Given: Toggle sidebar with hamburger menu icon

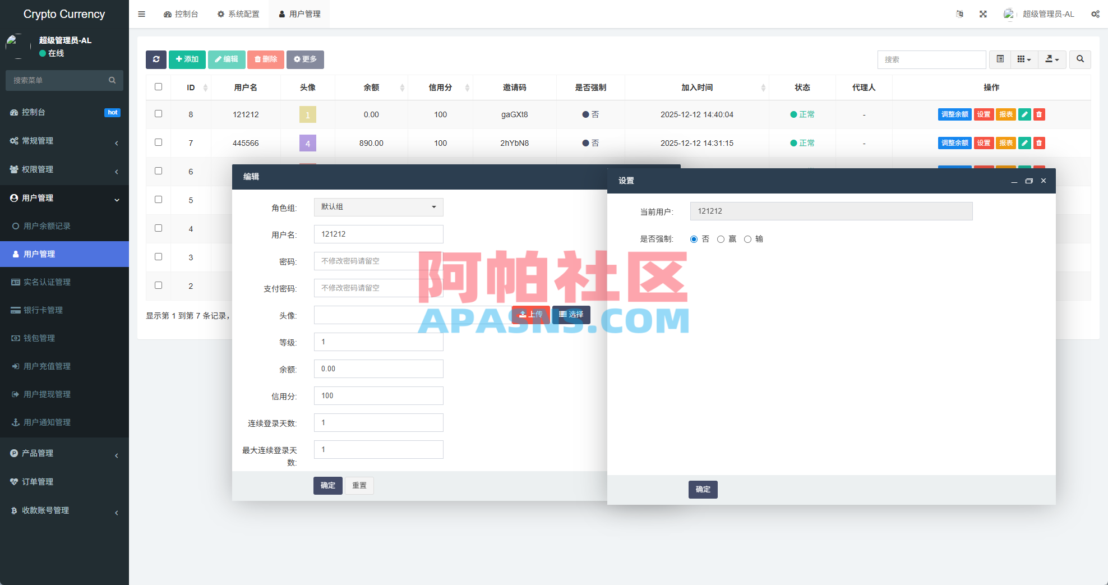Looking at the screenshot, I should coord(141,14).
